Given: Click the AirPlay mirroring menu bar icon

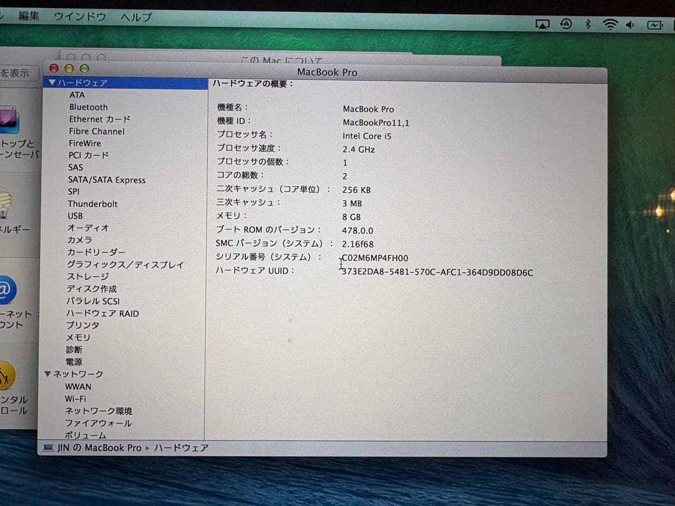Looking at the screenshot, I should pyautogui.click(x=541, y=24).
